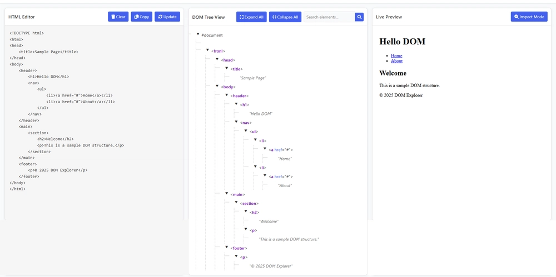Expand All nodes in DOM Tree View
The image size is (556, 277).
[251, 17]
